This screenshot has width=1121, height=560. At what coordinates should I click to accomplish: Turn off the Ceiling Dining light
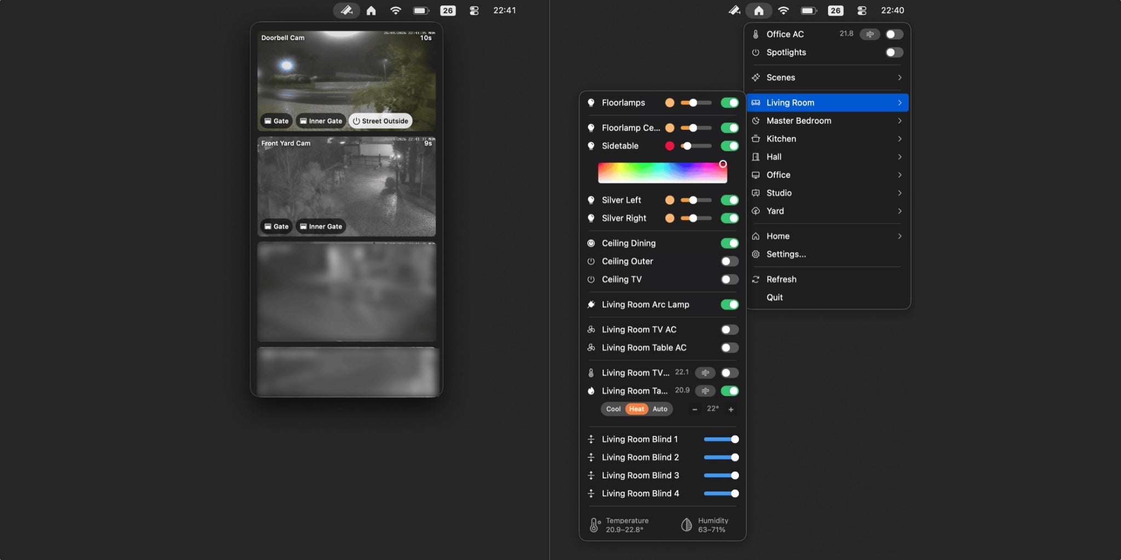(730, 243)
